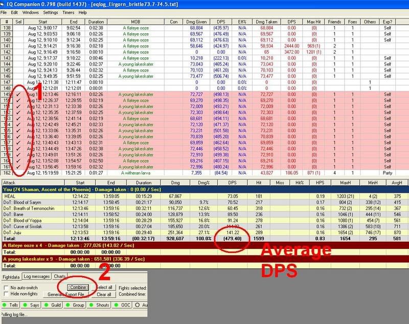Click MaxH value '1654 (2)' for Juju
Screen dimensions: 409x324
(345, 233)
